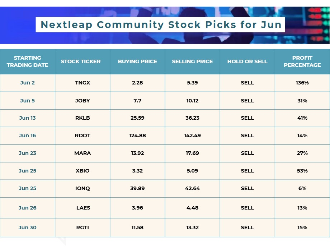Select the 53% profit percentage cell
This screenshot has height=248, width=330.
click(302, 171)
